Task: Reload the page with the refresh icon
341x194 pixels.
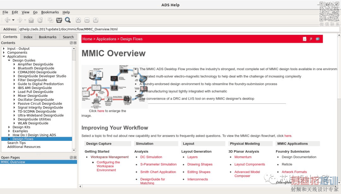Action: pyautogui.click(x=40, y=20)
